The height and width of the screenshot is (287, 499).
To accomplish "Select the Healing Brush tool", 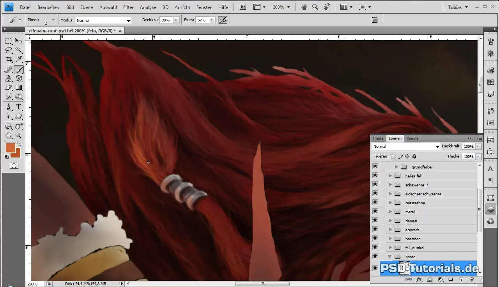I will (x=8, y=70).
